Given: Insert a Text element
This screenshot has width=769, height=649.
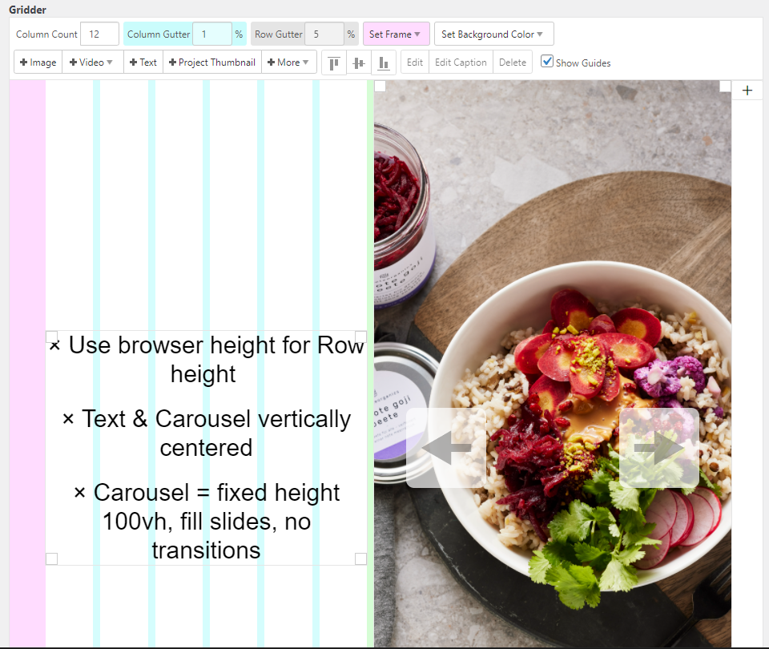Looking at the screenshot, I should coord(143,62).
